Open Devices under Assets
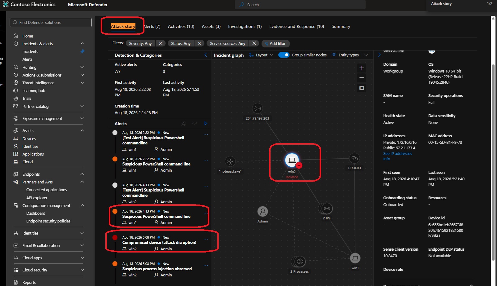 pos(29,139)
